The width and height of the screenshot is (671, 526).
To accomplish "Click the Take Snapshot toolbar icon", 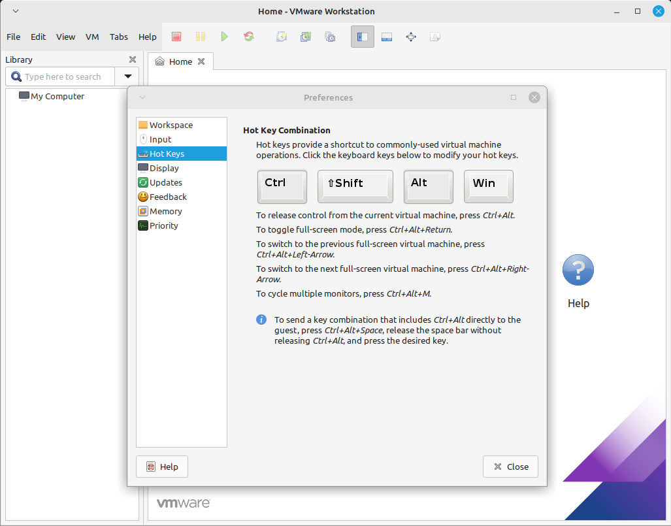I will click(282, 37).
